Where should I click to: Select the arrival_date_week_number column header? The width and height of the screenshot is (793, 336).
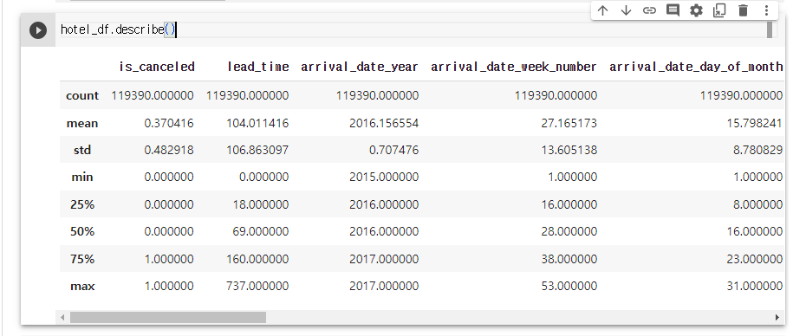(x=514, y=67)
